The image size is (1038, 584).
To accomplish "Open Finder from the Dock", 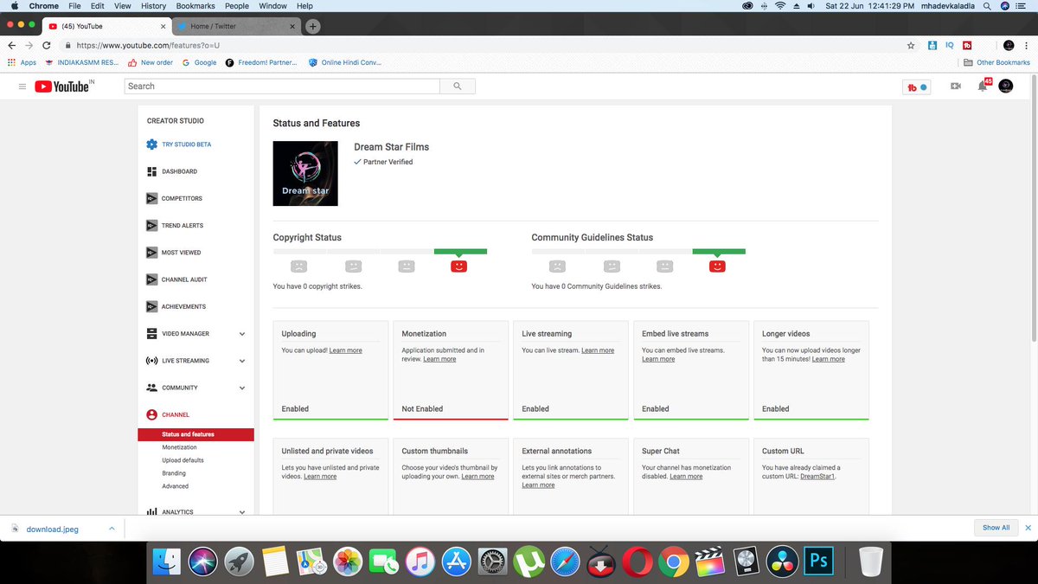I will coord(167,562).
